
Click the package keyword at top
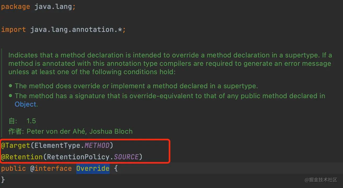15,7
